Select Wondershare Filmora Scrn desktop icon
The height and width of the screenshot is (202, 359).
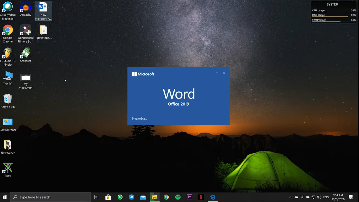tap(25, 34)
